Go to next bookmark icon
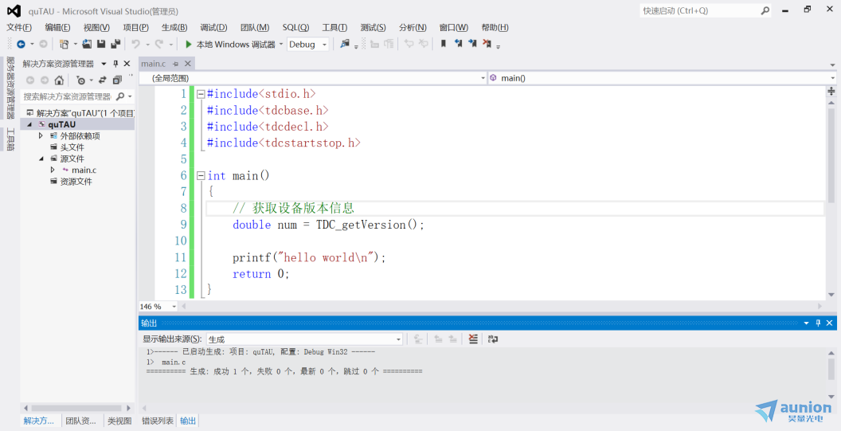This screenshot has height=431, width=841. click(x=472, y=44)
